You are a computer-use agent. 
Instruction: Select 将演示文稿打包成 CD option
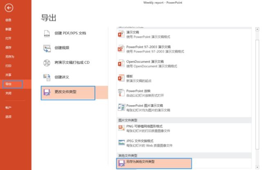75,62
